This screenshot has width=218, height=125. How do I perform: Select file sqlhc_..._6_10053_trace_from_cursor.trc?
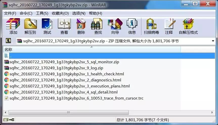(76, 98)
